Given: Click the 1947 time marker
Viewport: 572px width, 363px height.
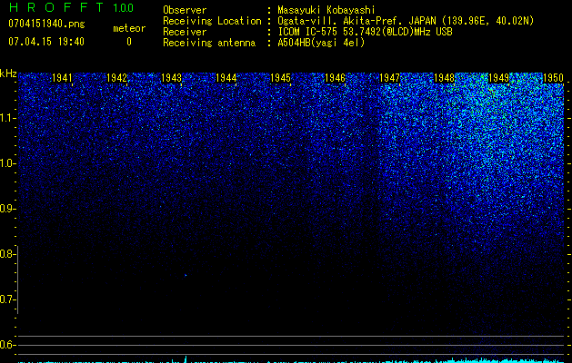Looking at the screenshot, I should coord(389,78).
